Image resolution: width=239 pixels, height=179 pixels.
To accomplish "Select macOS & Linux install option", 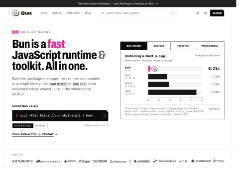I will pyautogui.click(x=23, y=125).
